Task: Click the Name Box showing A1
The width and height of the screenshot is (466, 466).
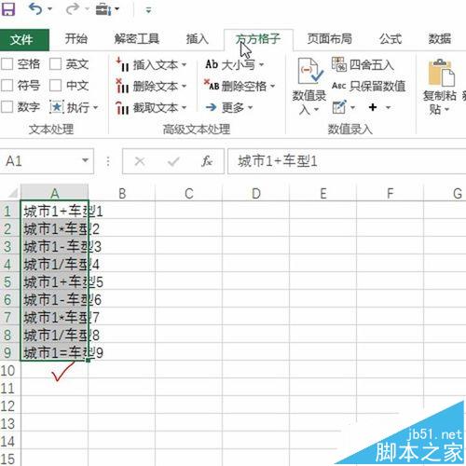Action: coord(47,161)
